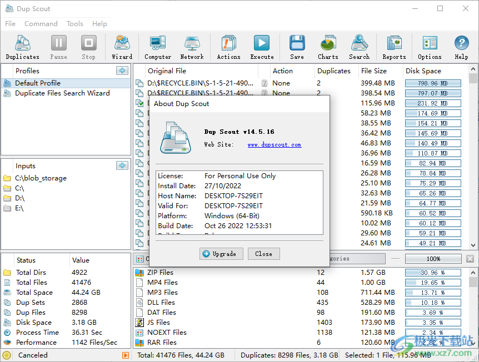The image size is (479, 362).
Task: Select the Network toolbar icon
Action: pos(192,47)
